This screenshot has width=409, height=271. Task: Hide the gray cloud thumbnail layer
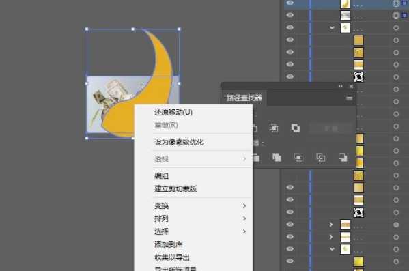[290, 15]
